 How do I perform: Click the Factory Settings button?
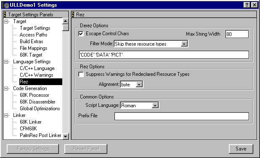point(33,149)
